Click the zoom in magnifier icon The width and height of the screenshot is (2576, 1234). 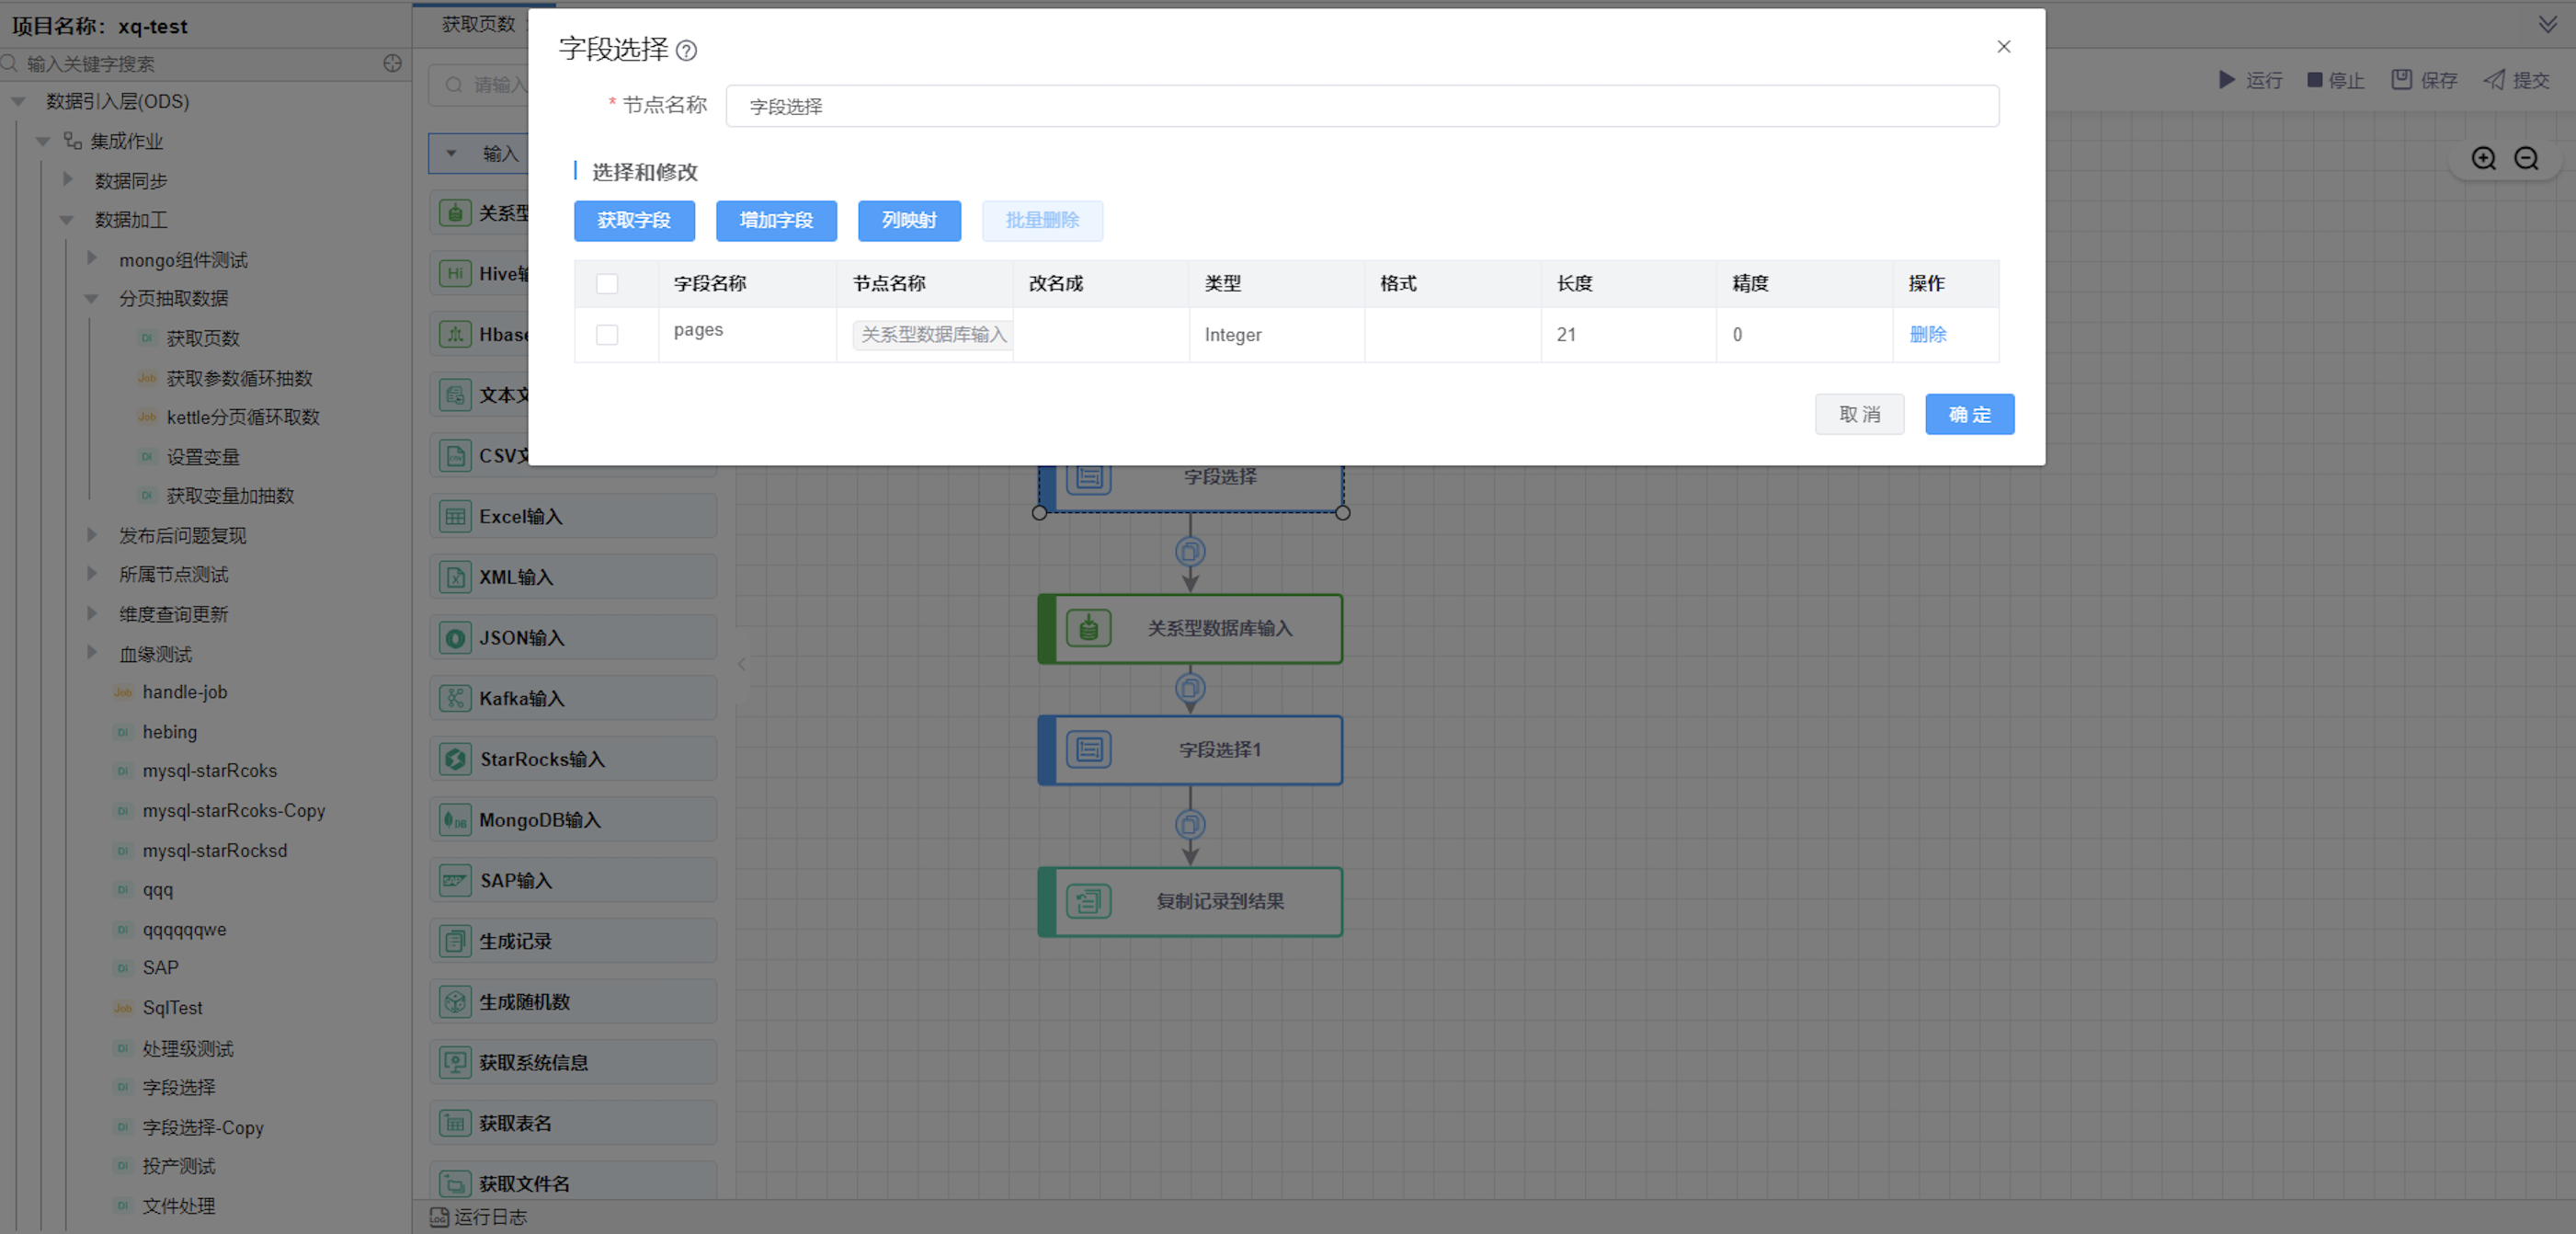tap(2483, 159)
